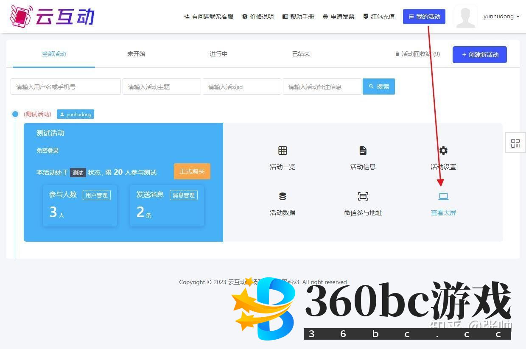Viewport: 526px width, 349px height.
Task: Open the 活动回收站 link
Action: tap(417, 54)
